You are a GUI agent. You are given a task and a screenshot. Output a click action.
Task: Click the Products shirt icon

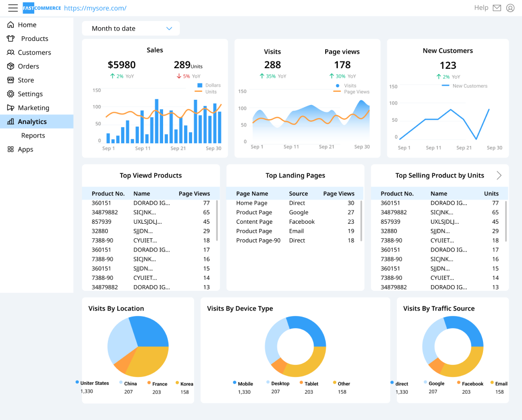click(x=11, y=38)
